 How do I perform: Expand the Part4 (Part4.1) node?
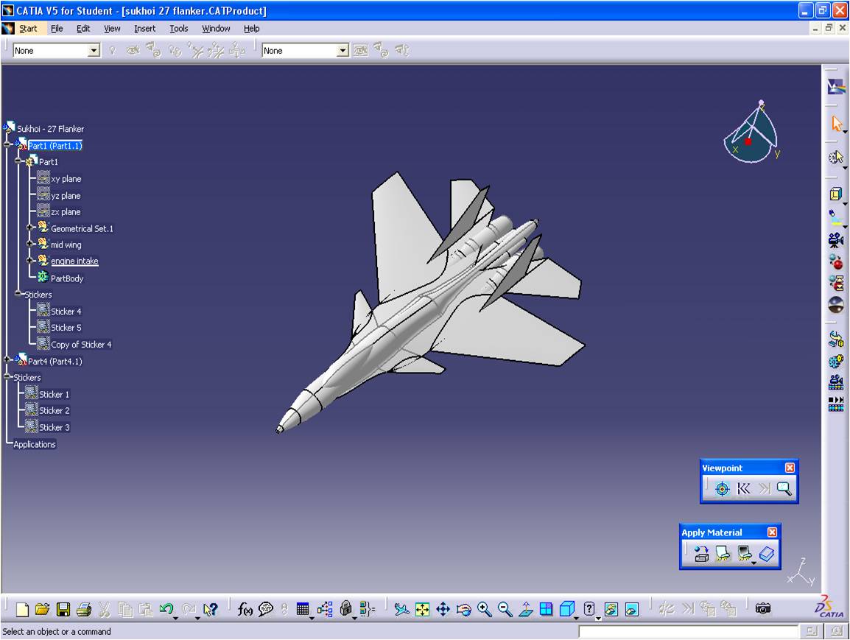7,360
